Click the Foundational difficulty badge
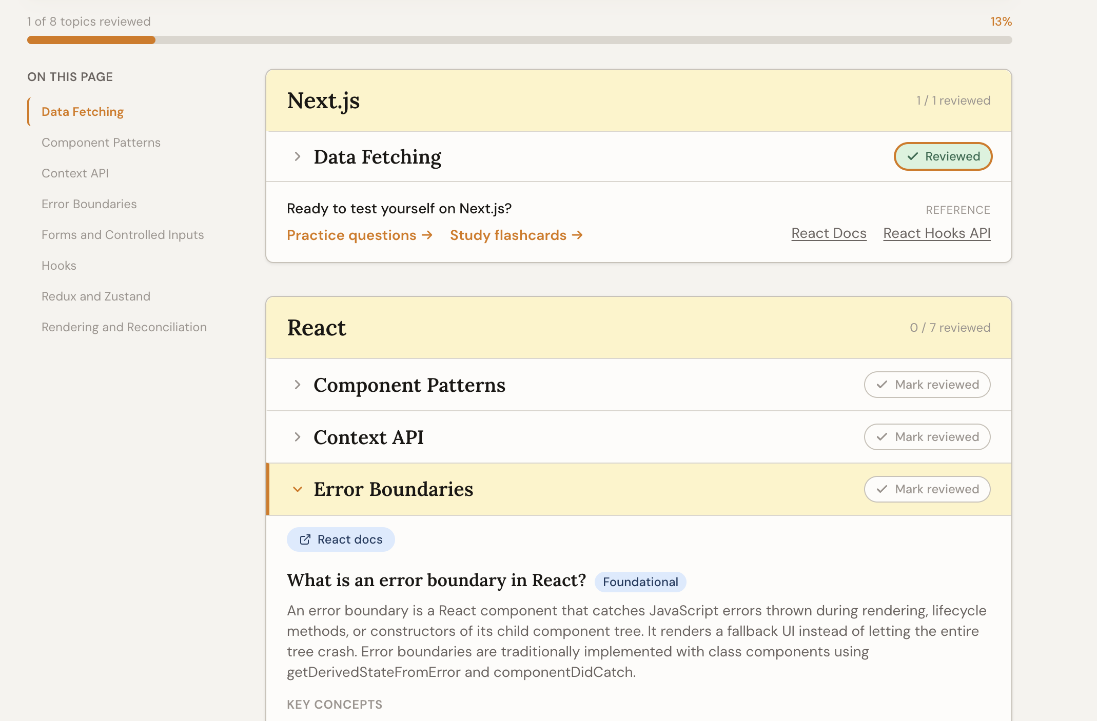 point(640,582)
